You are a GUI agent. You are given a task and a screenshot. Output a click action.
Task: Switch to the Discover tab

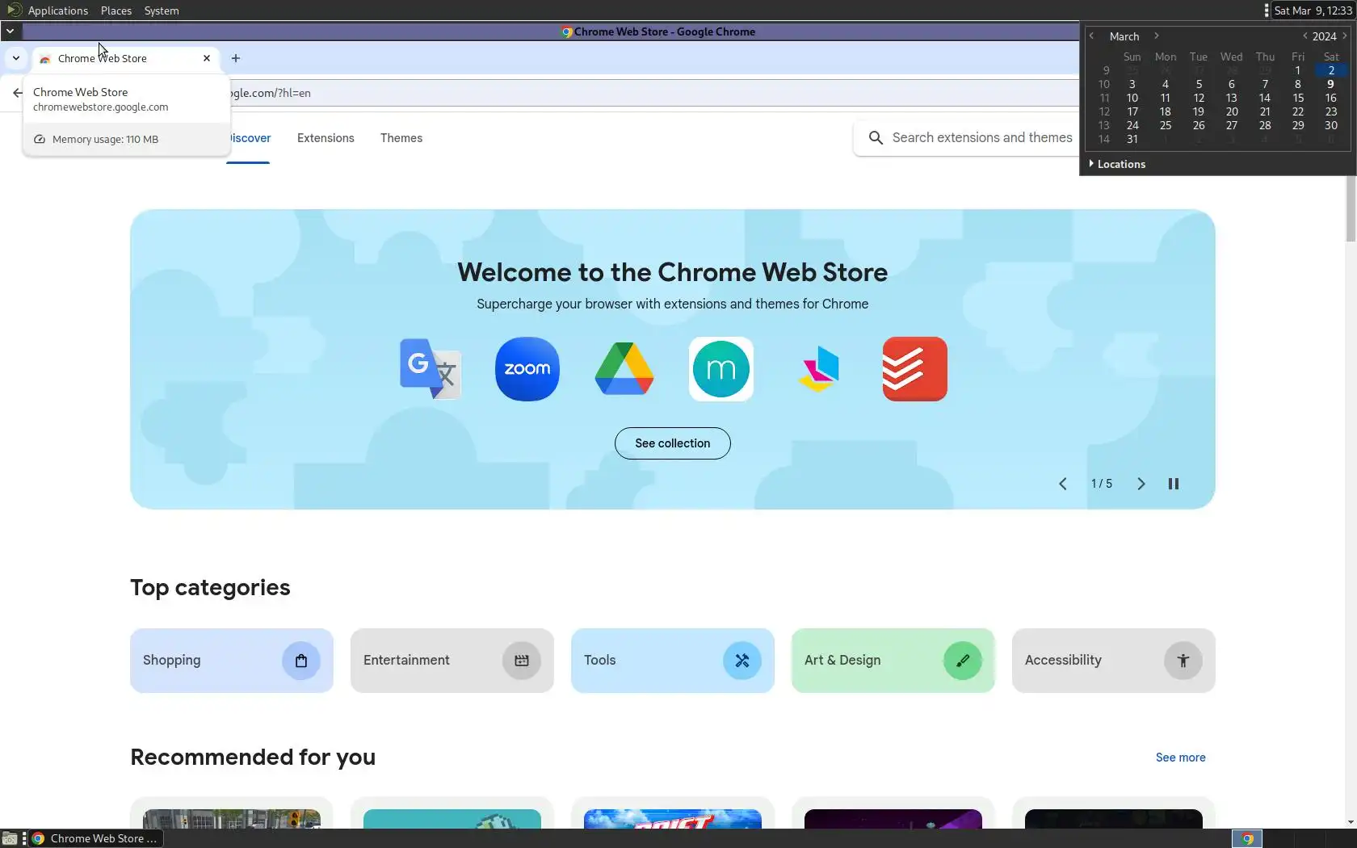pos(250,138)
